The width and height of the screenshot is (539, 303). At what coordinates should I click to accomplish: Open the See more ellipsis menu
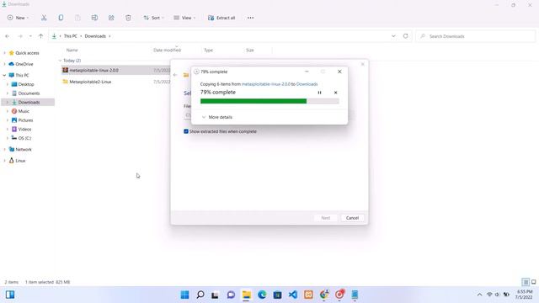(x=250, y=18)
